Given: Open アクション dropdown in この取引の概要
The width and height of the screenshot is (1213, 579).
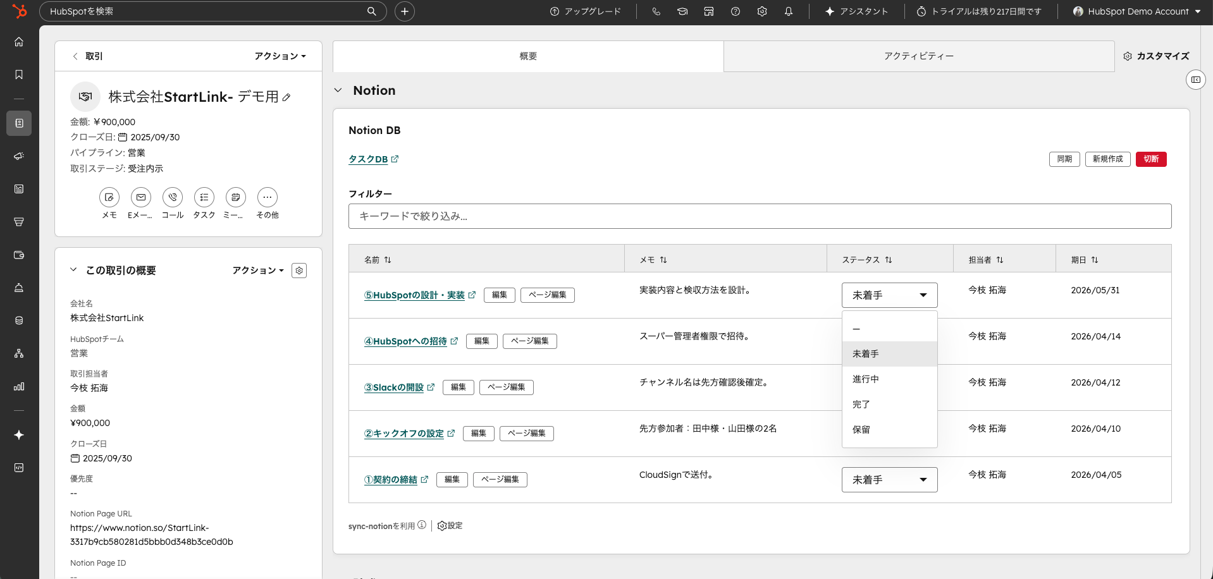Looking at the screenshot, I should (258, 271).
